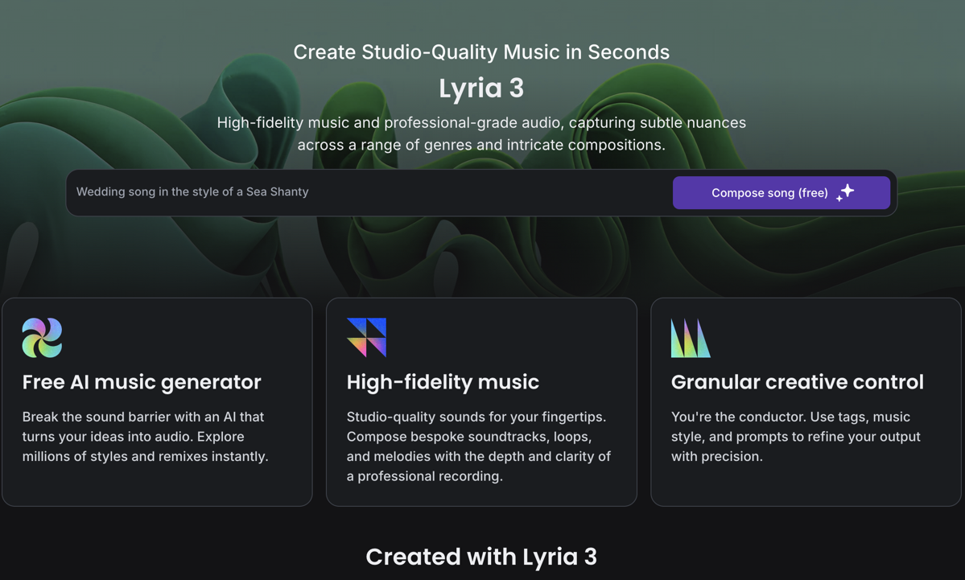The image size is (965, 580).
Task: Click empty space right of High-fidelity triangles icon
Action: coord(515,338)
